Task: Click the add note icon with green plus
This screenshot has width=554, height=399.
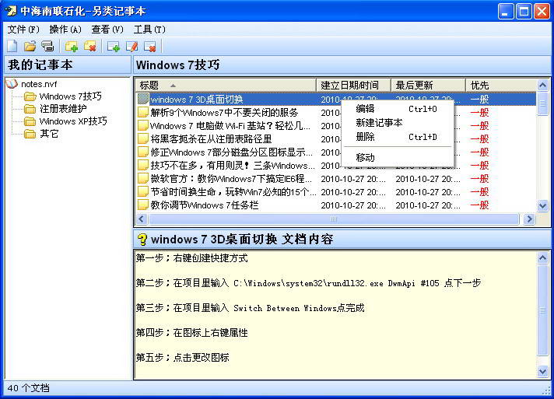Action: pos(114,46)
